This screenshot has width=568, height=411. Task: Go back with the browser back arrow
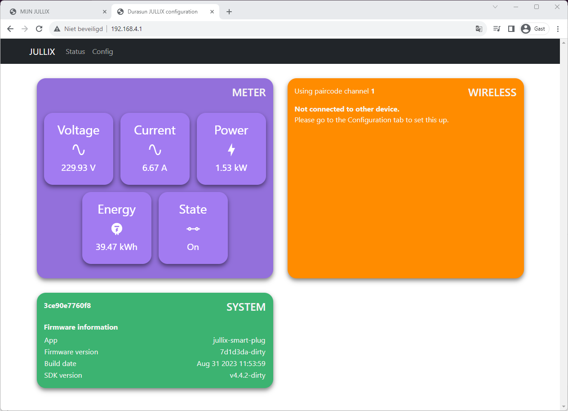point(10,29)
